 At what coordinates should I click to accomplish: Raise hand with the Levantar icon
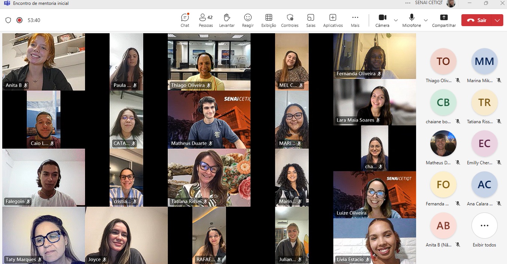[x=227, y=20]
